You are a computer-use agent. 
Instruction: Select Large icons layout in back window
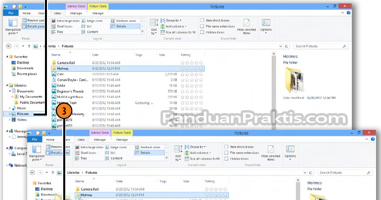[92, 21]
